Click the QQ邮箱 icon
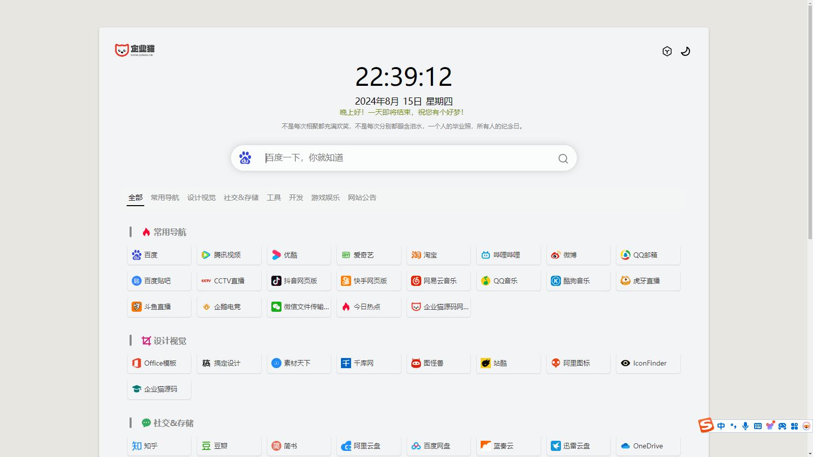The image size is (813, 457). 626,255
